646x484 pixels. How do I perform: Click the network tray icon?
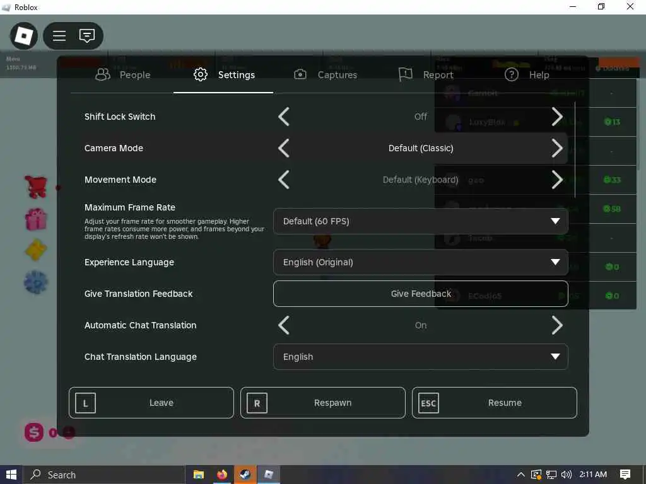pyautogui.click(x=551, y=475)
